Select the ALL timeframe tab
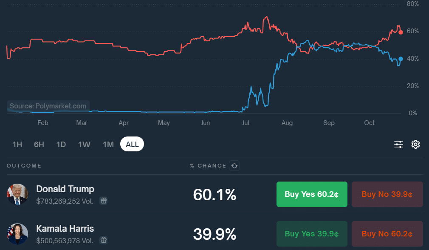The height and width of the screenshot is (250, 429). pyautogui.click(x=132, y=144)
